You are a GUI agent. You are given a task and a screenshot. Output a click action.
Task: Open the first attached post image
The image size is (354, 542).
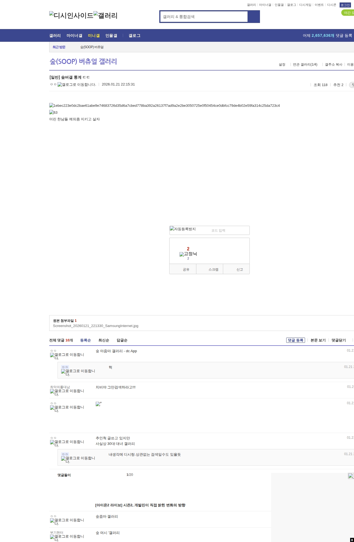[x=165, y=105]
